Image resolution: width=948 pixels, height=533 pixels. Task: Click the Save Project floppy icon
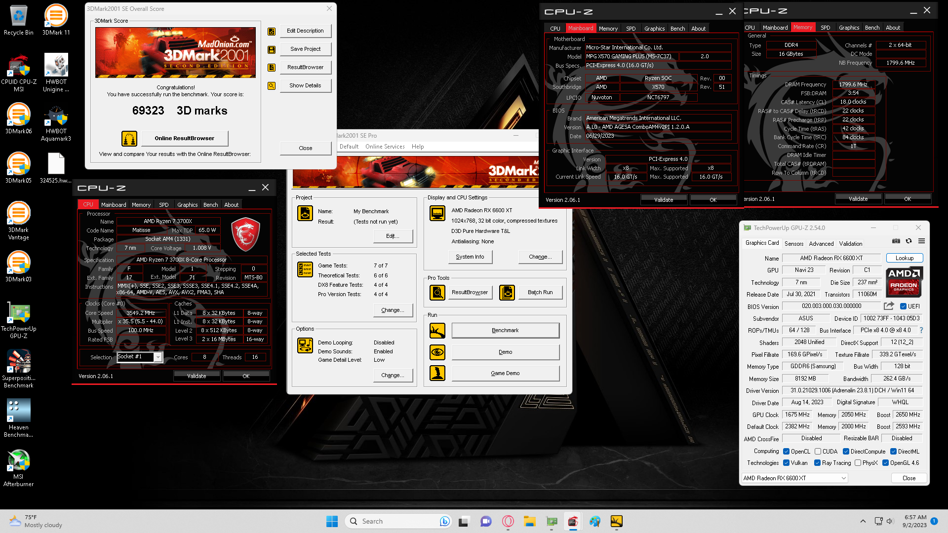point(272,49)
